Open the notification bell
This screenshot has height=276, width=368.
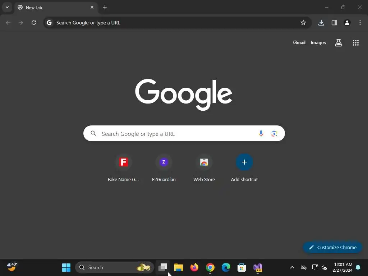point(358,267)
